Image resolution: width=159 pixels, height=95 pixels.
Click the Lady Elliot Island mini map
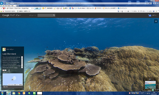coord(13,79)
